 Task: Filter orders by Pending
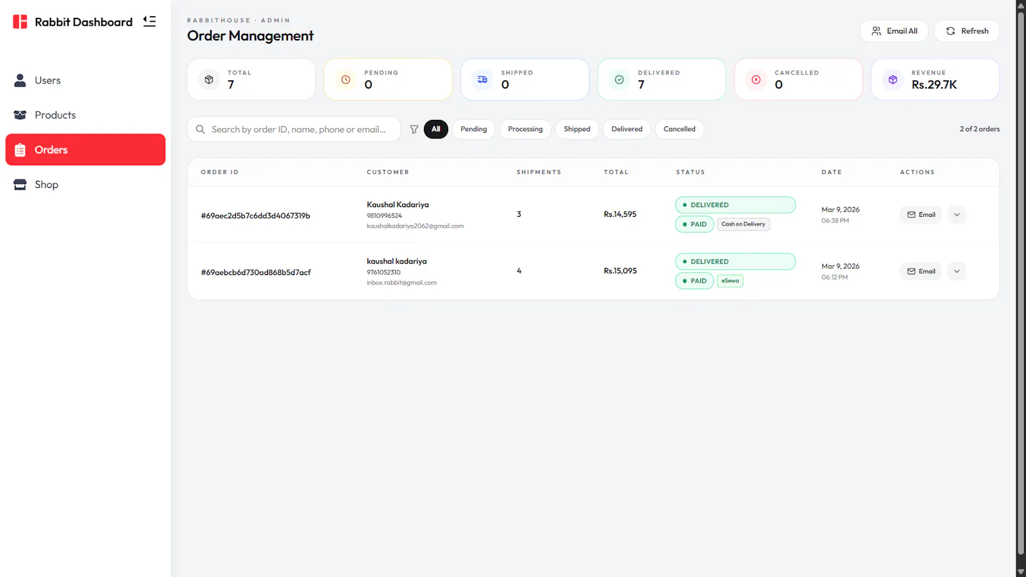pyautogui.click(x=474, y=129)
